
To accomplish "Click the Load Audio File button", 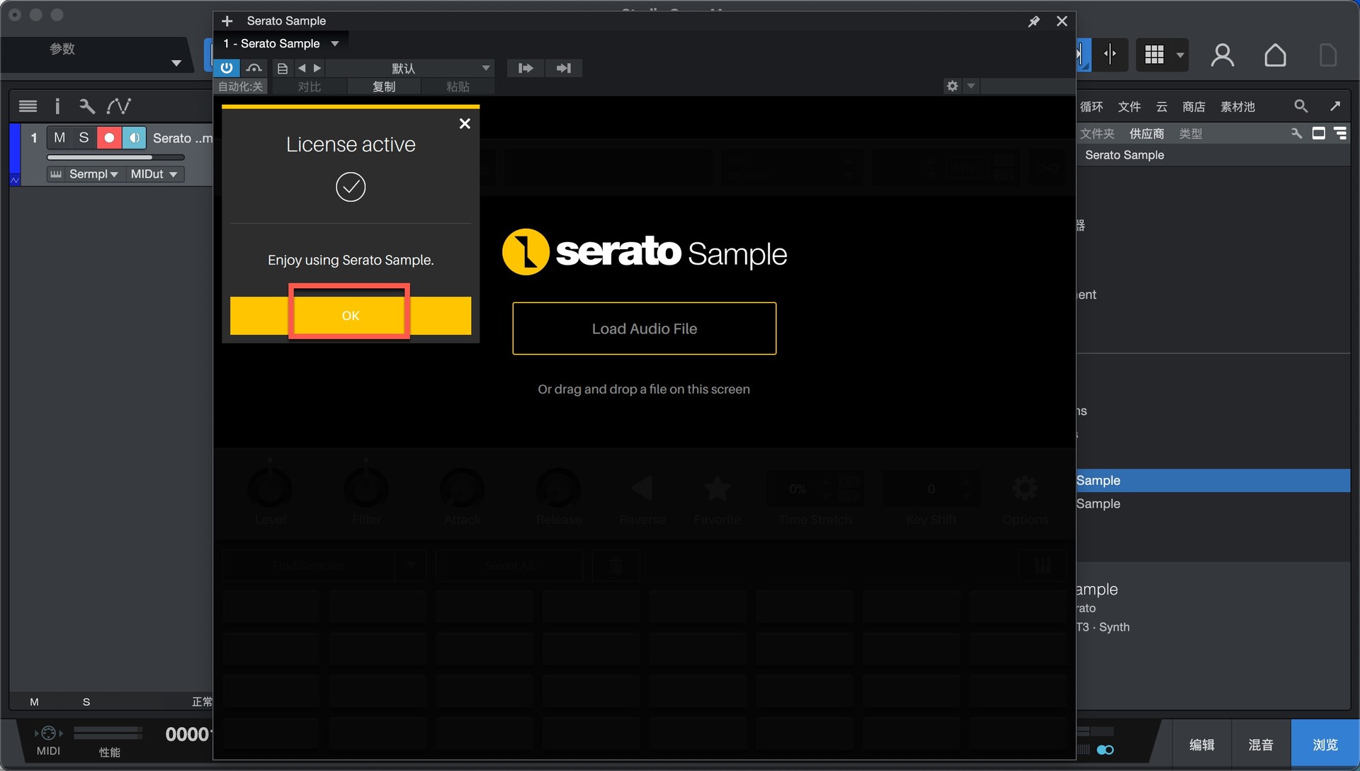I will click(644, 329).
